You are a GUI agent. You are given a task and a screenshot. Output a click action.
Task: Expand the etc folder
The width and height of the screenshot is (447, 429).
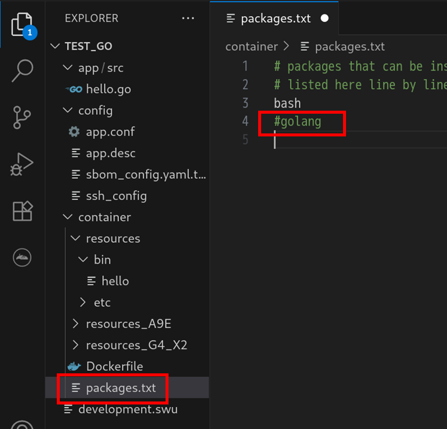click(x=82, y=302)
